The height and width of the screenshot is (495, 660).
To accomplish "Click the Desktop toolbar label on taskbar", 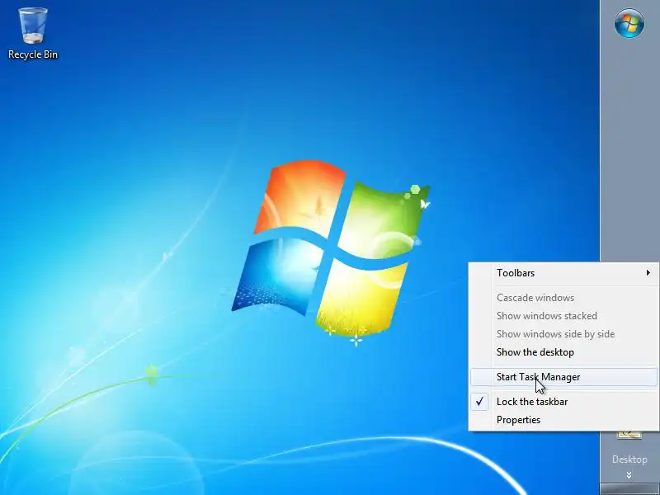I will (x=629, y=460).
